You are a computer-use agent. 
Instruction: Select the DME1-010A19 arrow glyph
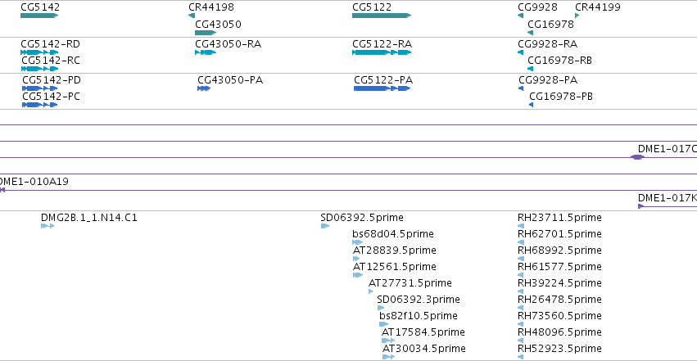click(2, 190)
